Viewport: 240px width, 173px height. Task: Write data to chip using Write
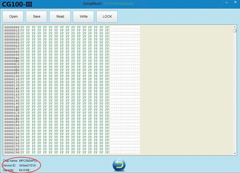[x=84, y=17]
